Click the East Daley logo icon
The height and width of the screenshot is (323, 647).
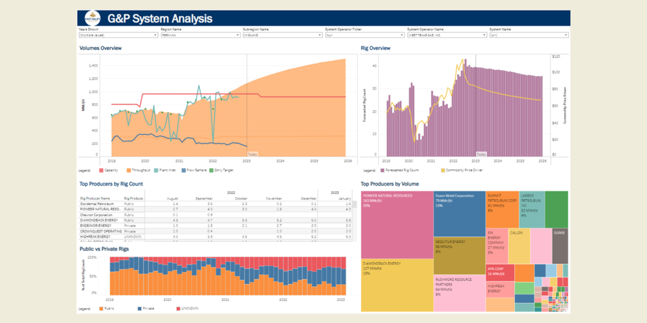[92, 18]
